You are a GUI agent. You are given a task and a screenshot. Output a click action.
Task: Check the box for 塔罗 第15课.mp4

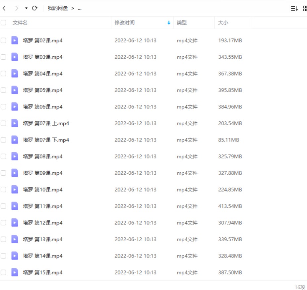3,272
